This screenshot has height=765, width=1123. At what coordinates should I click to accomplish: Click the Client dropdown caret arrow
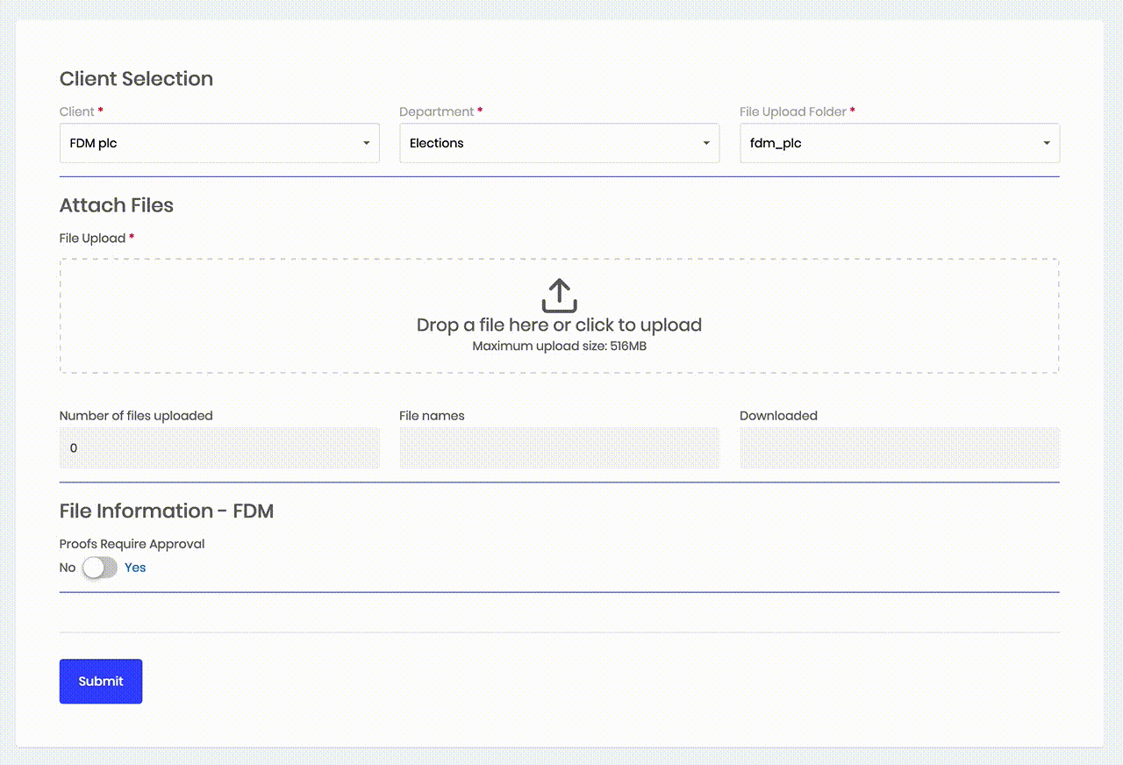click(366, 144)
